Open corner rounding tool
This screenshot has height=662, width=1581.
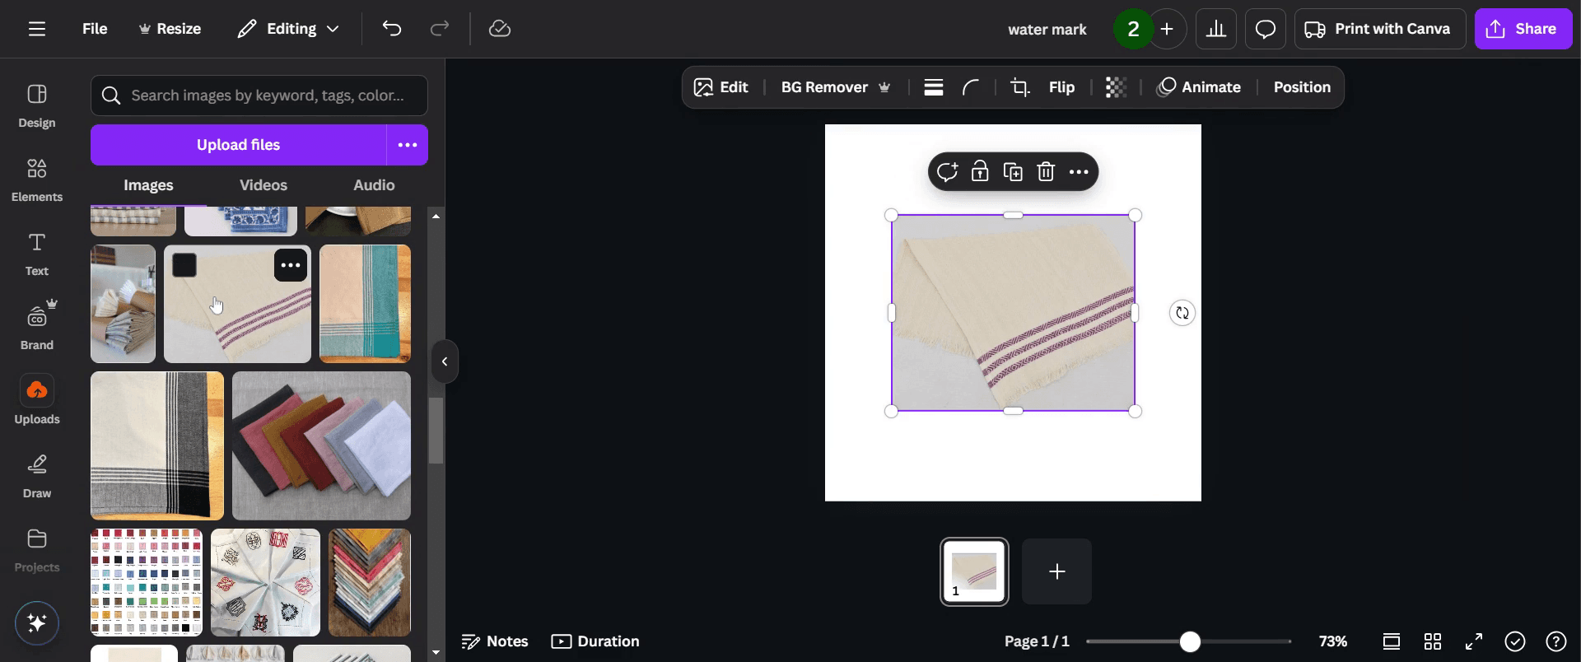pos(971,87)
